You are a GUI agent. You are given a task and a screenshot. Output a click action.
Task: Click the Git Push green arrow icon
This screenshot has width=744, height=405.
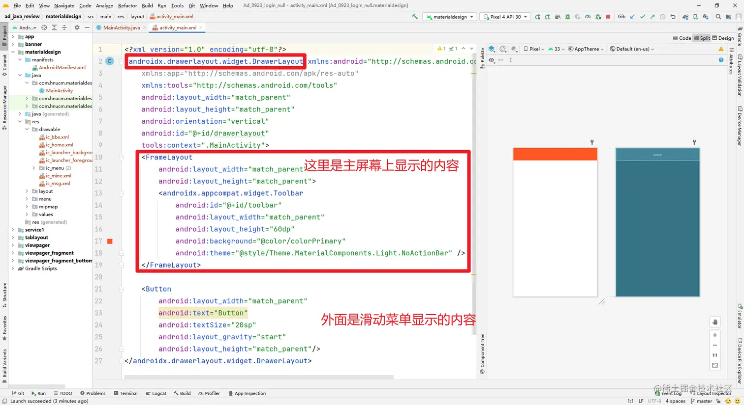[x=652, y=17]
